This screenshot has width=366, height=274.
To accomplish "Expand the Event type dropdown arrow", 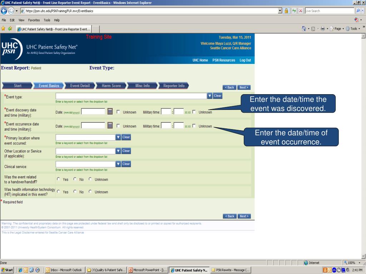I will [209, 96].
